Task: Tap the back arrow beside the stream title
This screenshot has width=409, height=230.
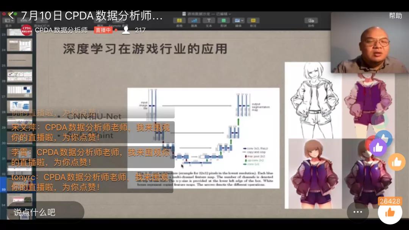Action: click(x=11, y=16)
